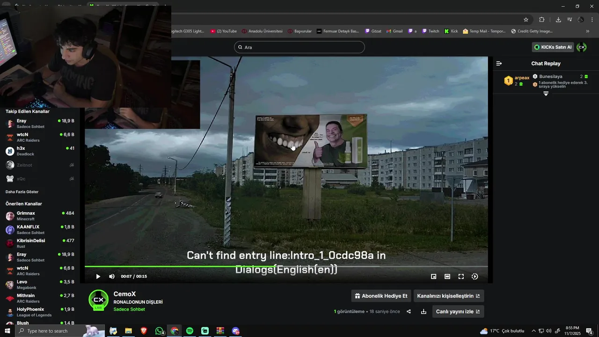Viewport: 599px width, 337px height.
Task: Open Spotify from the taskbar
Action: coord(190,331)
